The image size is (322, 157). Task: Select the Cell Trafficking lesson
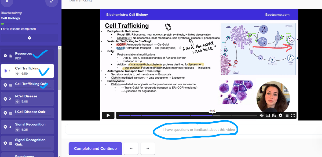[27, 71]
